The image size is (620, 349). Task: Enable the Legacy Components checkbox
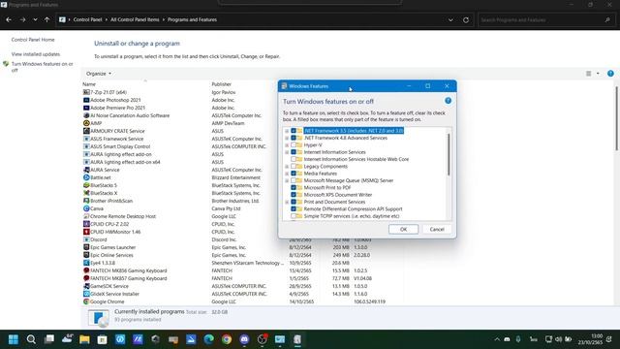pos(294,166)
